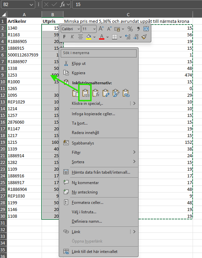Click the Format Painter brush icon

point(144,37)
